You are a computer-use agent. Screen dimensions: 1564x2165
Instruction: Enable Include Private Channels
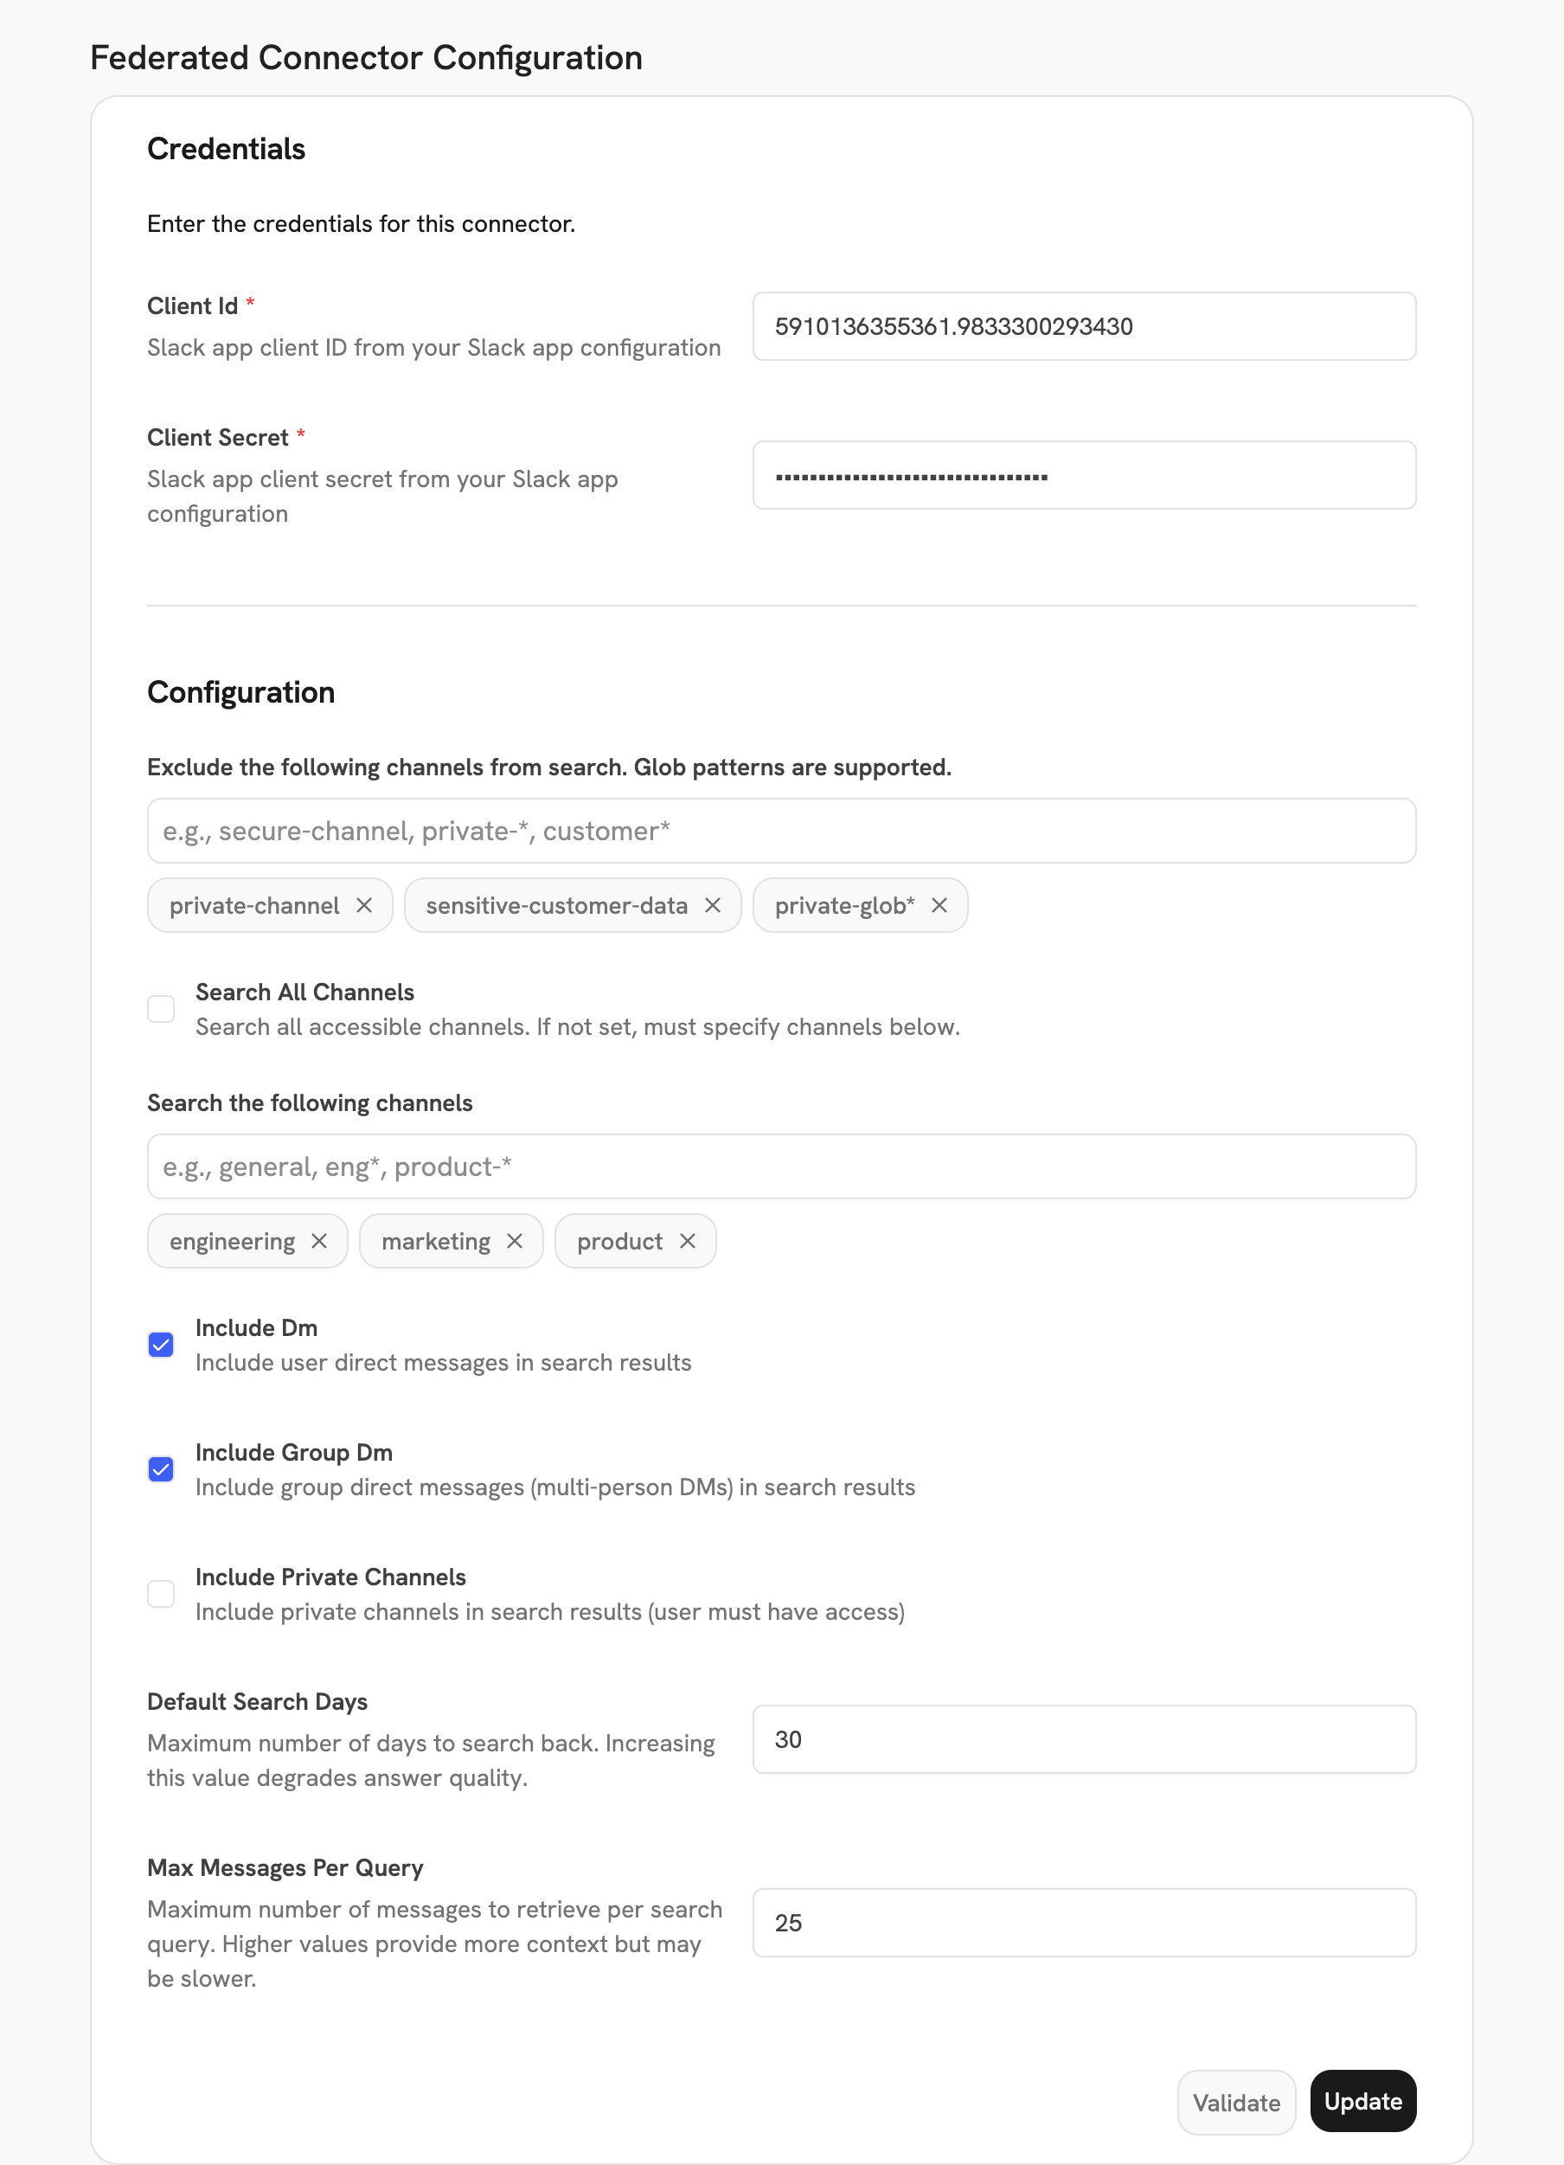[161, 1593]
